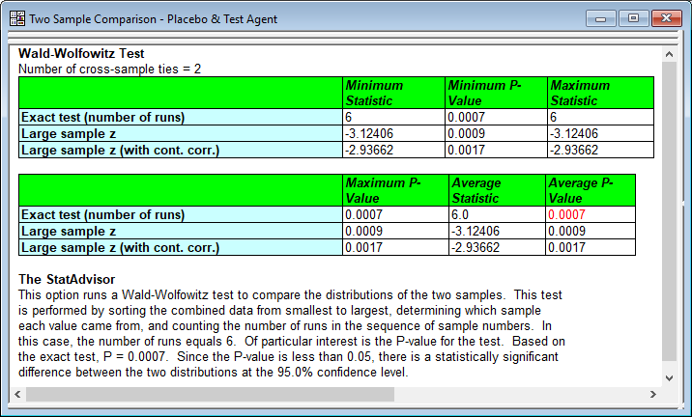Screen dimensions: 692x417
Task: Select the red Average P-Value cell
Action: pyautogui.click(x=591, y=214)
